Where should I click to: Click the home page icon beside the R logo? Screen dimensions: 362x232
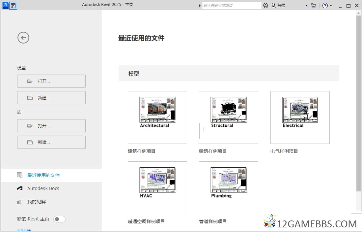coord(13,6)
